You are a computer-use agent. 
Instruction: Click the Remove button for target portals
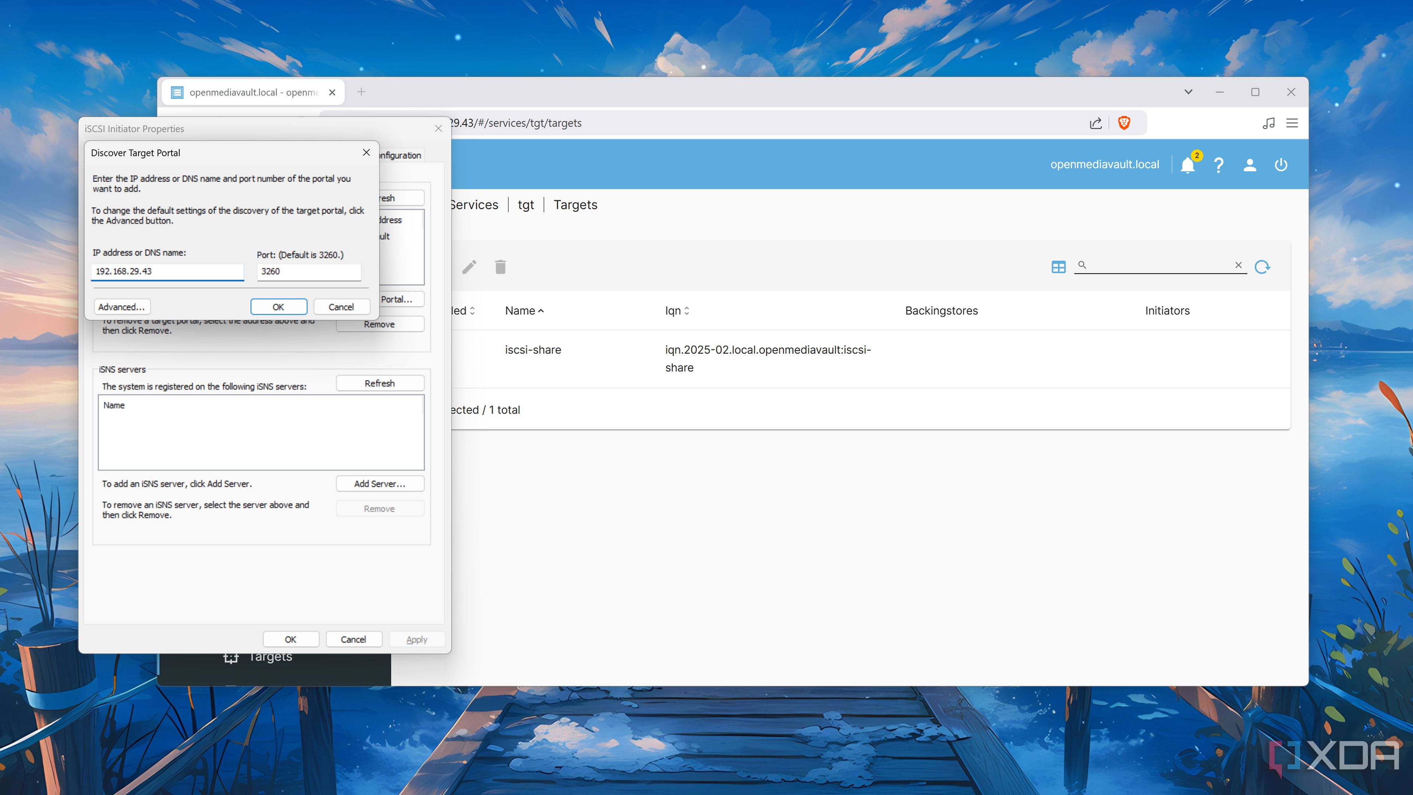pos(380,324)
